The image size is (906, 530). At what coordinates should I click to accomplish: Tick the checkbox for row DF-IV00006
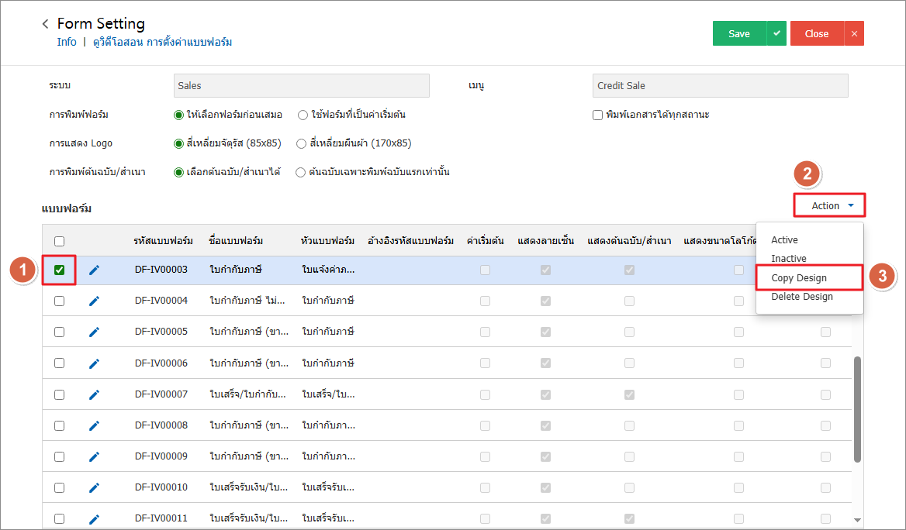pos(60,363)
